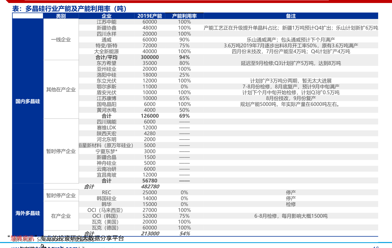Select the 企业 column header

click(106, 16)
